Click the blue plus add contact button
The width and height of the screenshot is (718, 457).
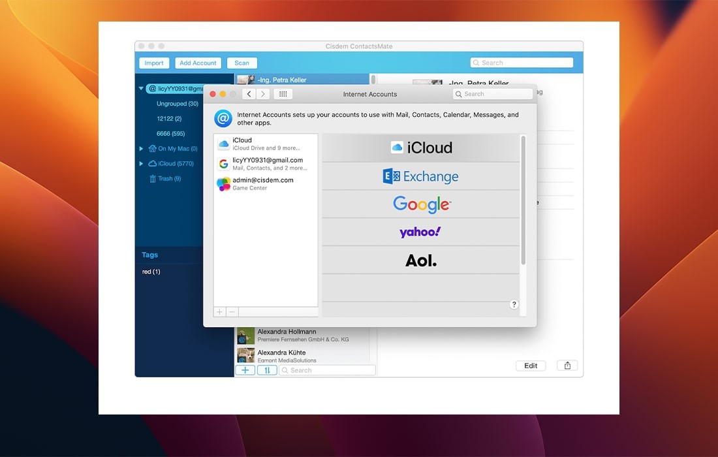[x=245, y=370]
